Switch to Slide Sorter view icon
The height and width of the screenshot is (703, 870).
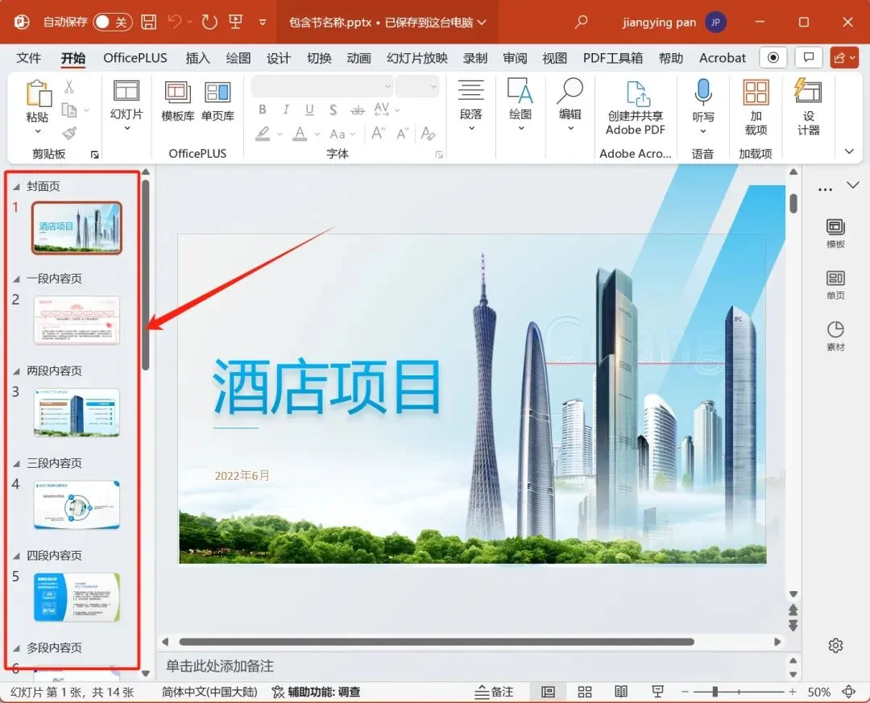pos(584,692)
